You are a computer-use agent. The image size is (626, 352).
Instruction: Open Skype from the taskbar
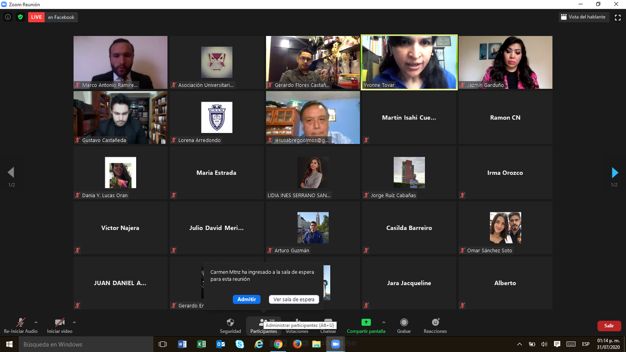coord(239,344)
